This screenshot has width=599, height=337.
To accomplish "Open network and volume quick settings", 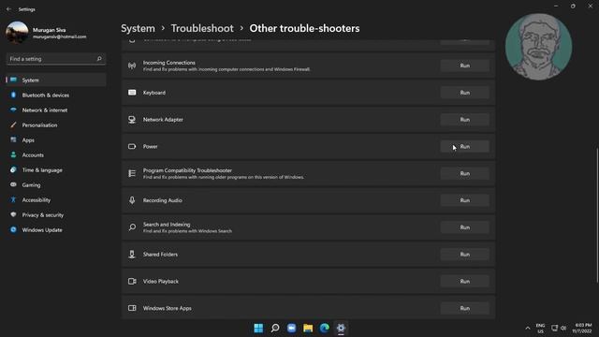I will [x=559, y=328].
